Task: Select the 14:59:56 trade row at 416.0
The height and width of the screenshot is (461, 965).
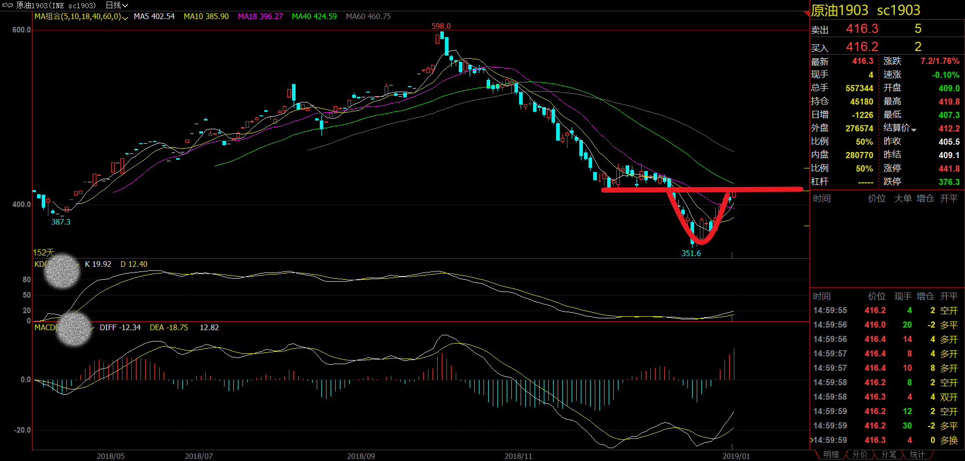Action: [886, 325]
